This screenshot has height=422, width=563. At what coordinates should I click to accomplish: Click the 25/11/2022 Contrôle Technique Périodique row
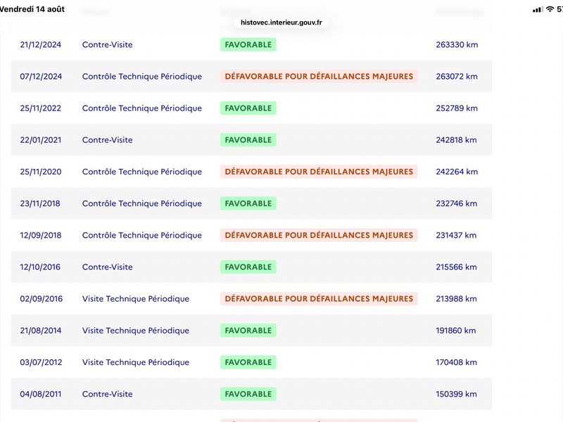(x=251, y=108)
